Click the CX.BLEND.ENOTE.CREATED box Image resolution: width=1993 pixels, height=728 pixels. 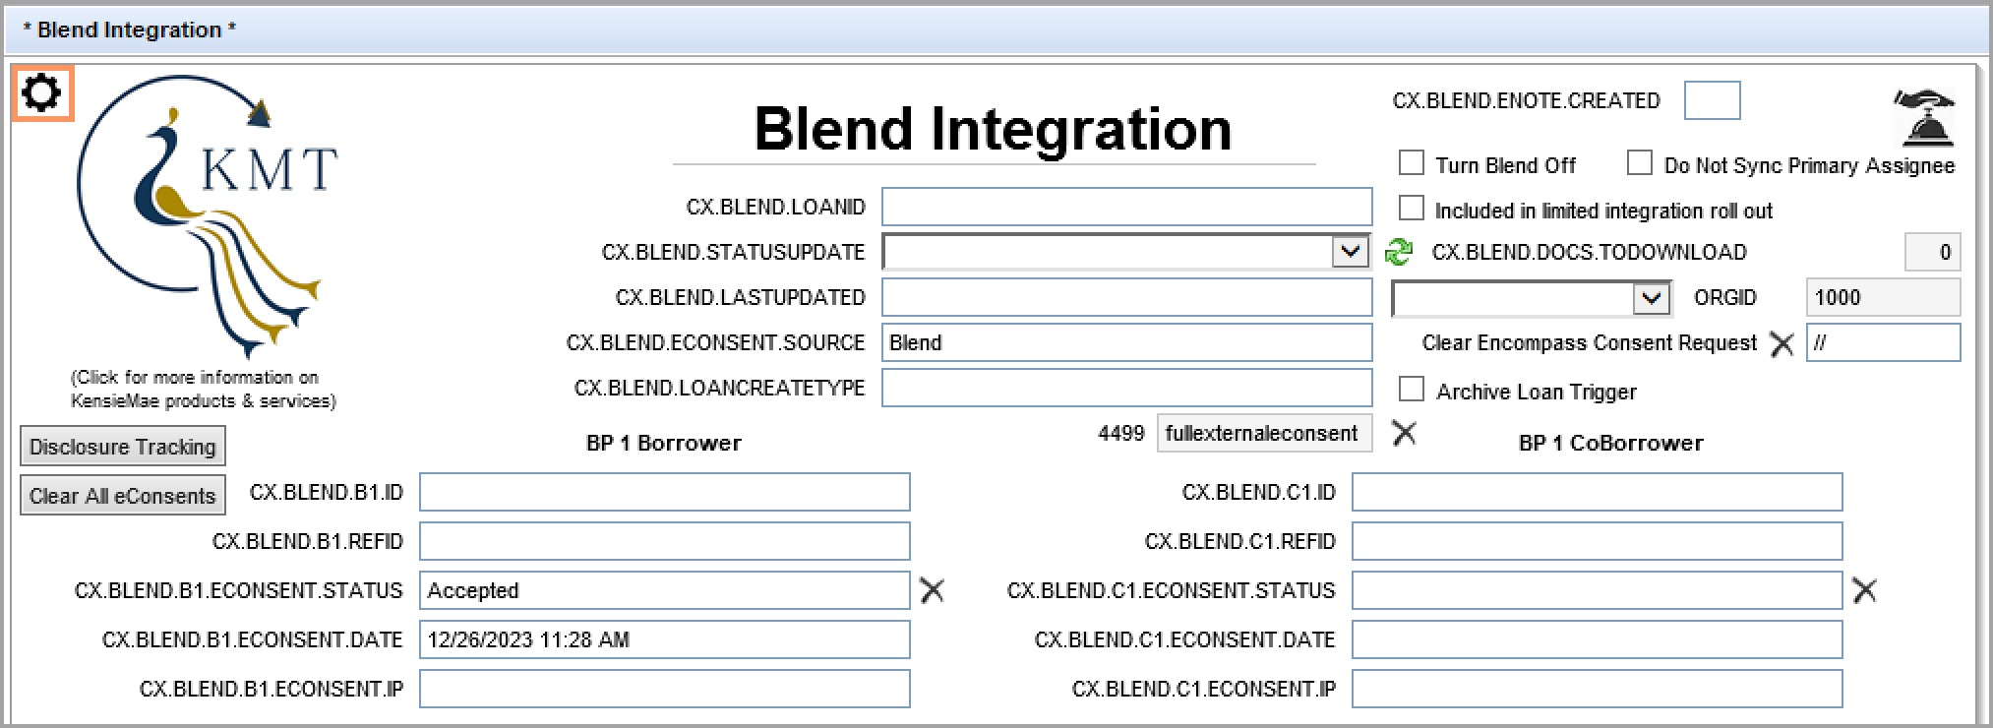(1712, 100)
